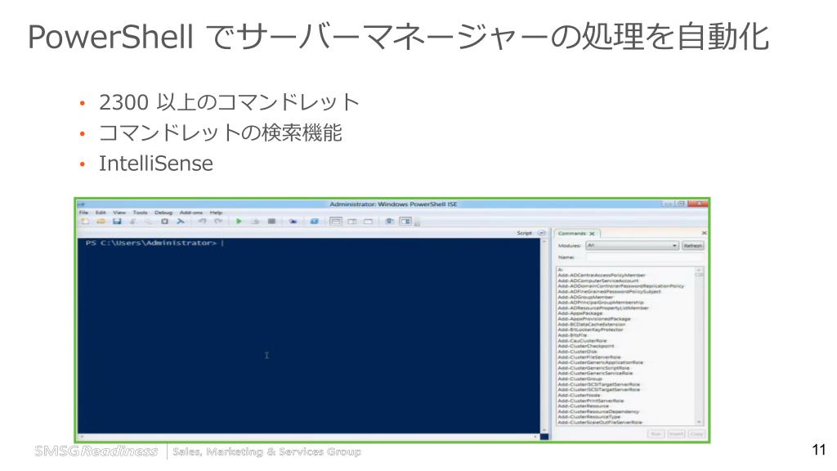
Task: Show the script pane on top icon
Action: pyautogui.click(x=336, y=221)
